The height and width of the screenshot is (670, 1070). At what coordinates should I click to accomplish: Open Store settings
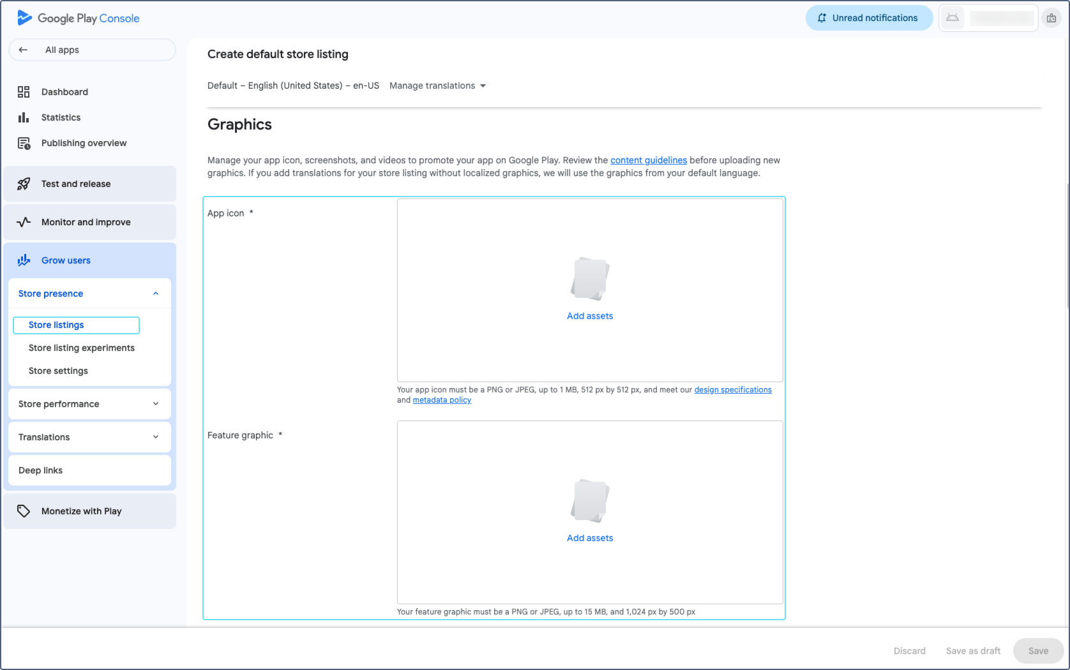(x=58, y=371)
